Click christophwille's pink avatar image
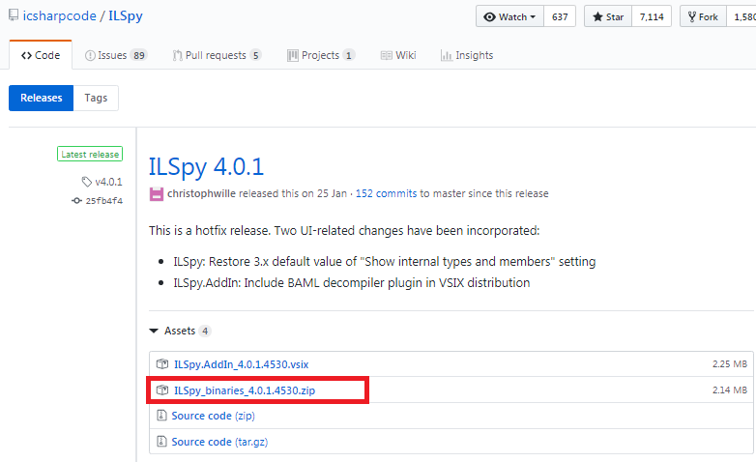 point(157,194)
